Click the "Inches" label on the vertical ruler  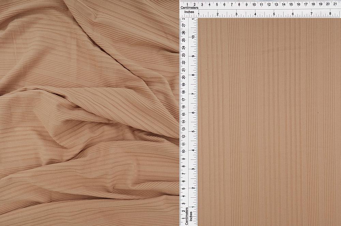191,216
